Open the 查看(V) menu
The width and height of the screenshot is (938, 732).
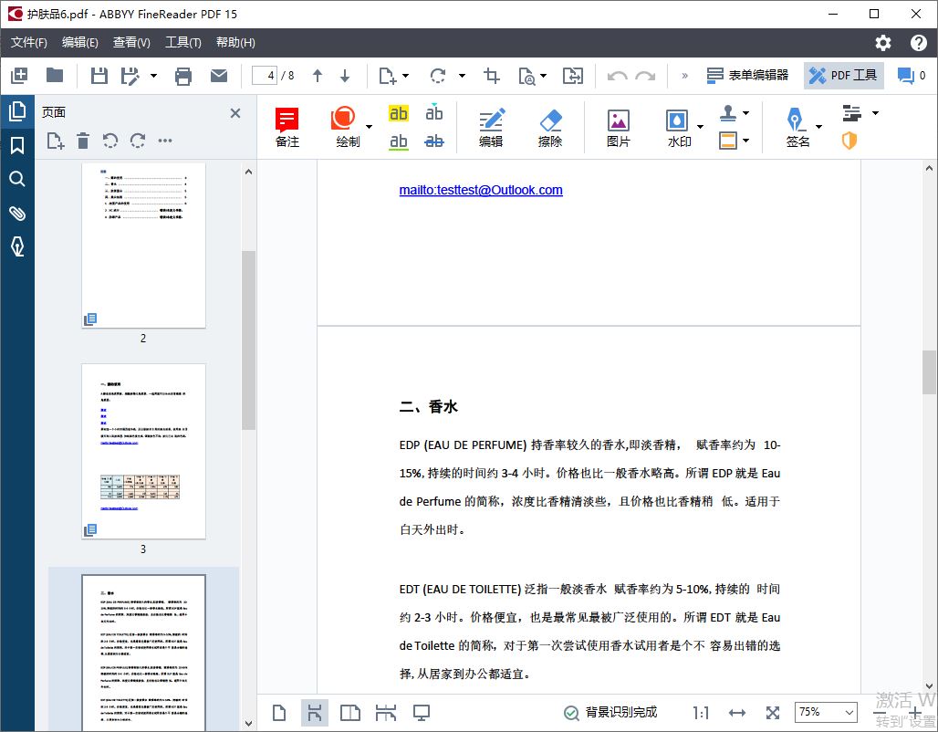pyautogui.click(x=131, y=43)
